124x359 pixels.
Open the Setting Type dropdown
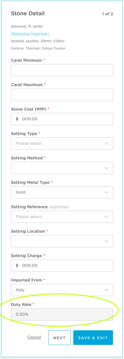click(62, 143)
